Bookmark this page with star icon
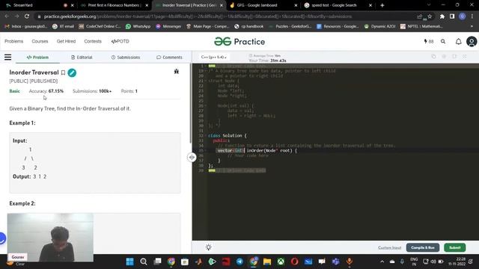This screenshot has height=269, width=479. click(x=430, y=16)
